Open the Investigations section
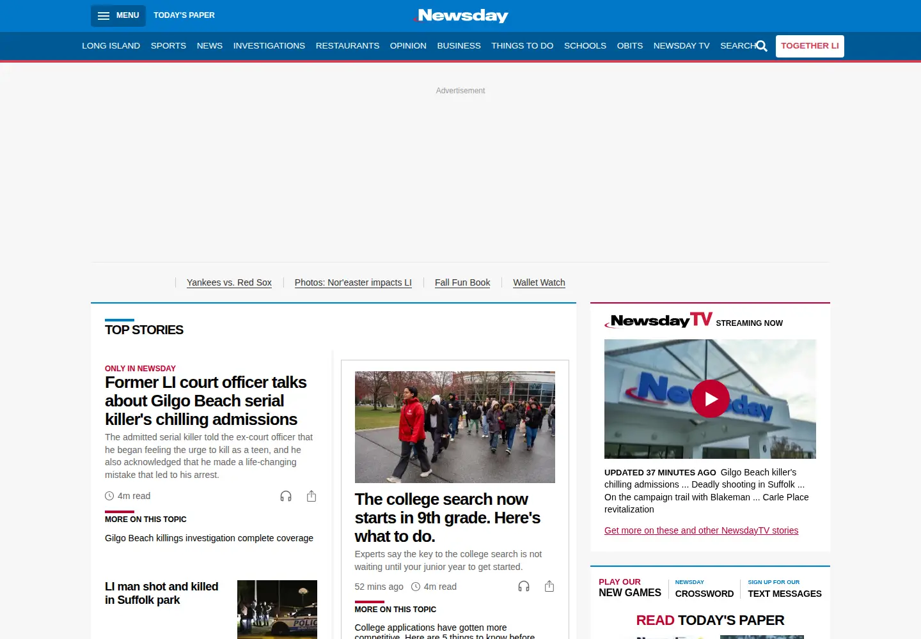Screen dimensions: 921x639 pyautogui.click(x=269, y=46)
